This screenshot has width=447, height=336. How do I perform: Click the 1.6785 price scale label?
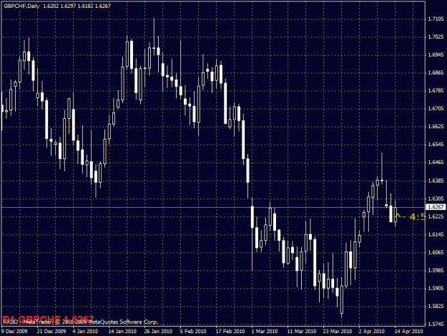(x=436, y=90)
